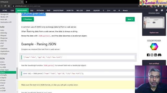Click the zoom magnifier icon in address bar
This screenshot has width=167, height=93.
point(139,6)
